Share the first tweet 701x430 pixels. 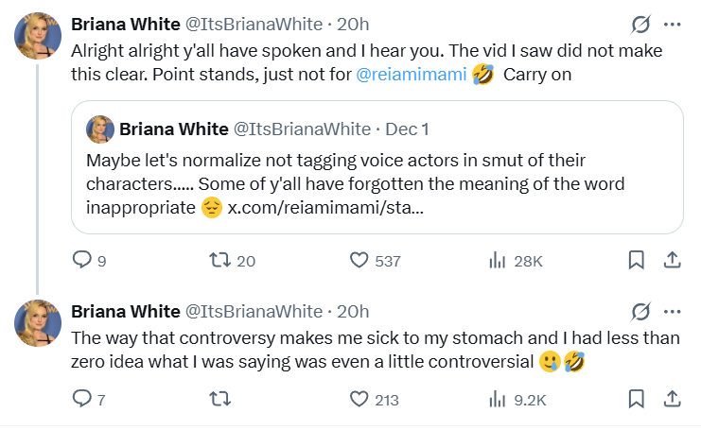tap(671, 261)
